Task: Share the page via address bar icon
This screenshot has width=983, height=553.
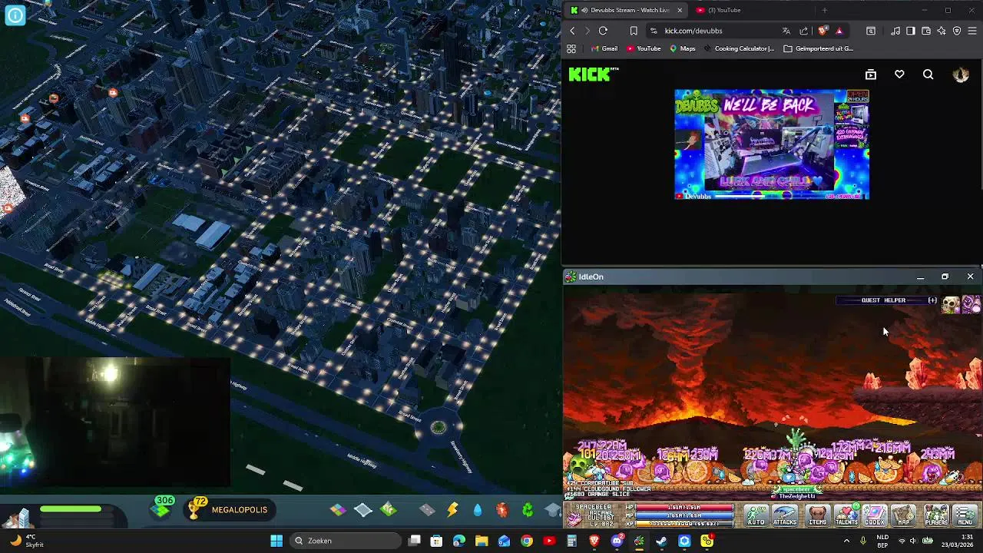Action: [804, 31]
